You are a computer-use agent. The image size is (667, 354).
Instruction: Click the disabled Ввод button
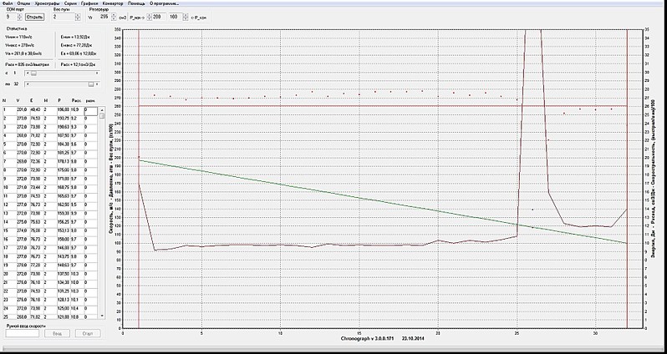pyautogui.click(x=56, y=332)
